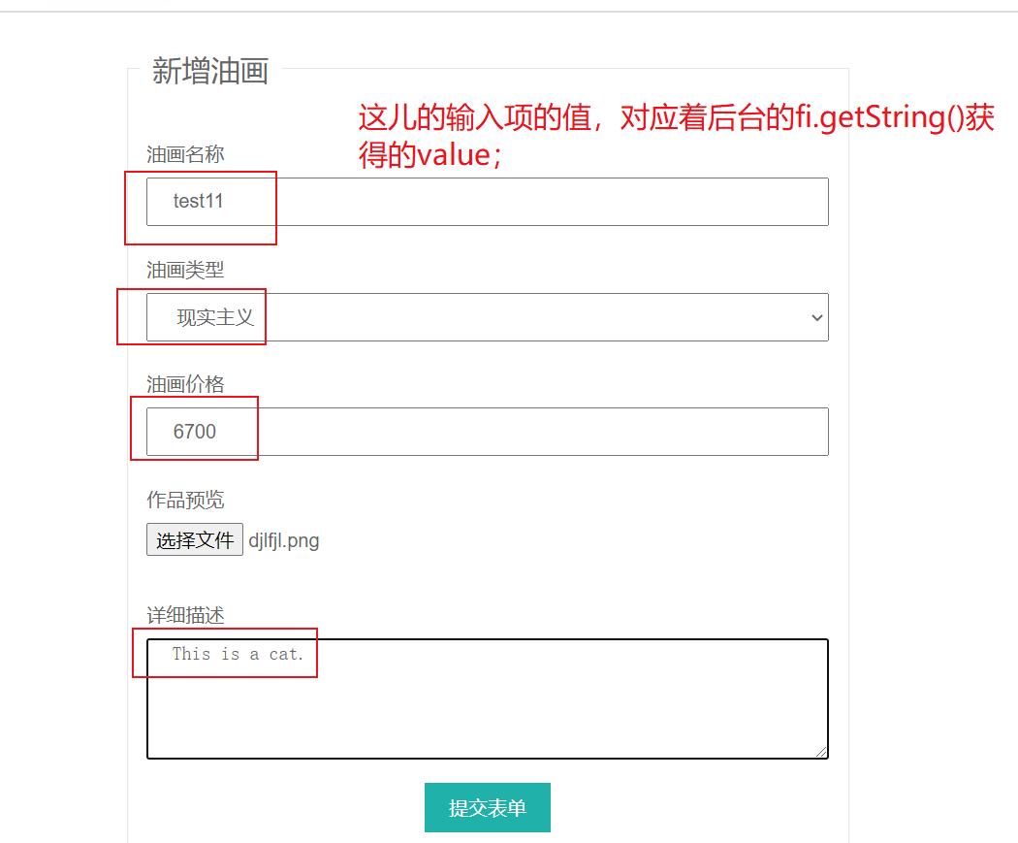Click the 油画类型 label
The image size is (1018, 843).
point(185,270)
